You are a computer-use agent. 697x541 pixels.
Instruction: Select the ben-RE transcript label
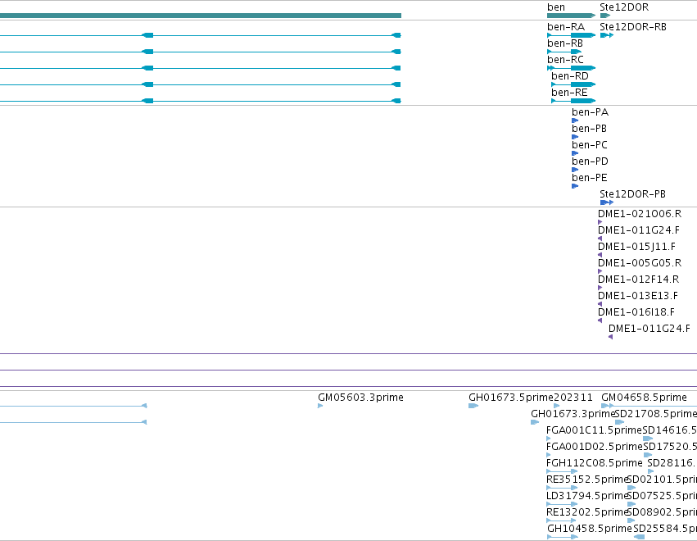click(x=569, y=93)
